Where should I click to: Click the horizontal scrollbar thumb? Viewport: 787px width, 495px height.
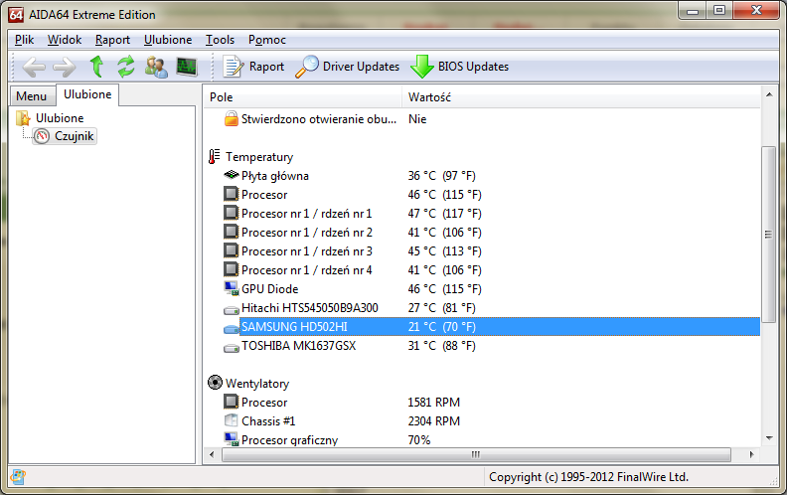click(476, 455)
